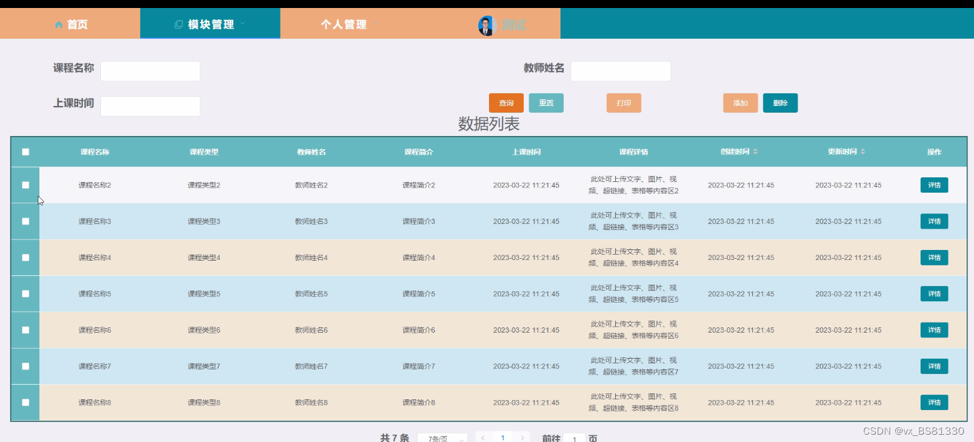Click the 教师姓名 column header
Image resolution: width=974 pixels, height=442 pixels.
click(311, 152)
